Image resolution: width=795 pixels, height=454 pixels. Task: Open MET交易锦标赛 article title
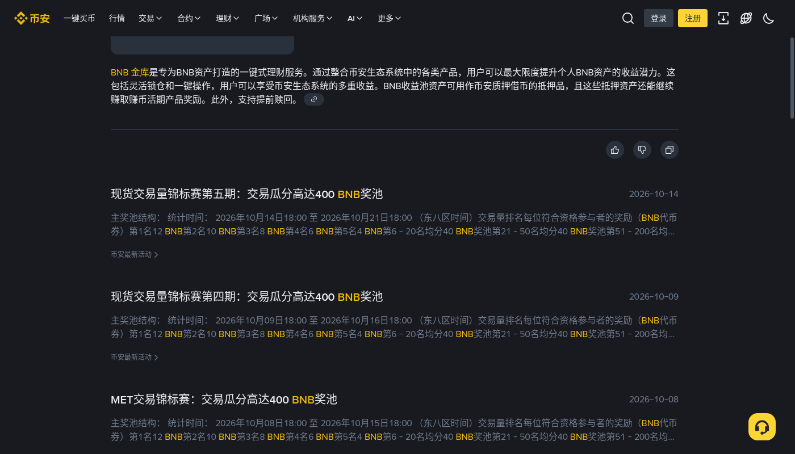tap(224, 400)
